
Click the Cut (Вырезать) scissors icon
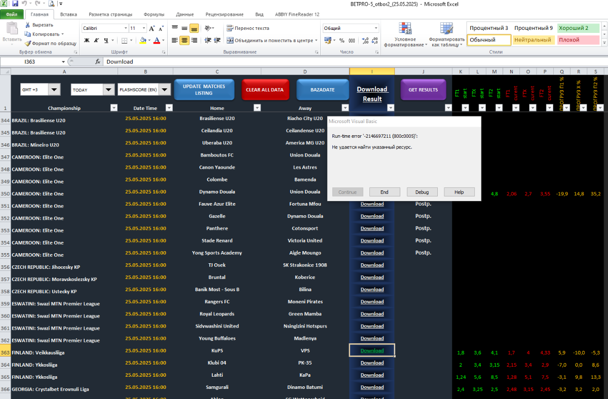pyautogui.click(x=28, y=25)
